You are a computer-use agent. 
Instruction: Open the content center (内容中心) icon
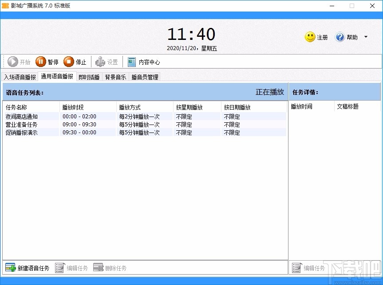point(131,62)
